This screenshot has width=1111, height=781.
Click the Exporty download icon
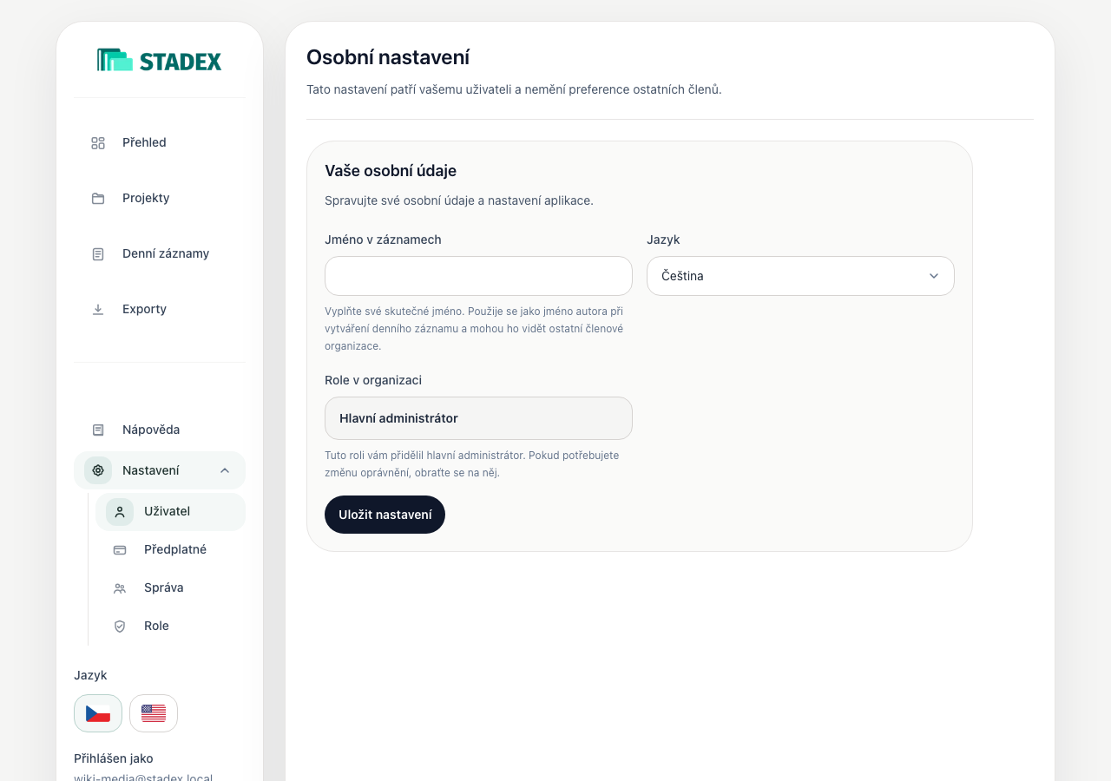point(98,309)
